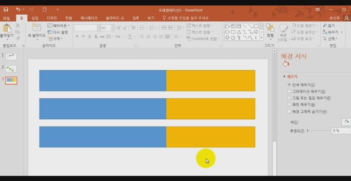Click the Reset (다시 설정) button
The width and height of the screenshot is (351, 181).
58,32
